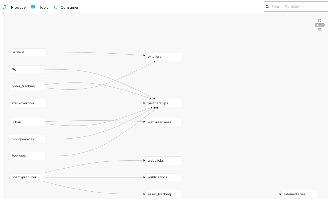The height and width of the screenshot is (199, 328).
Task: Click the webclicks topic node
Action: 163,161
